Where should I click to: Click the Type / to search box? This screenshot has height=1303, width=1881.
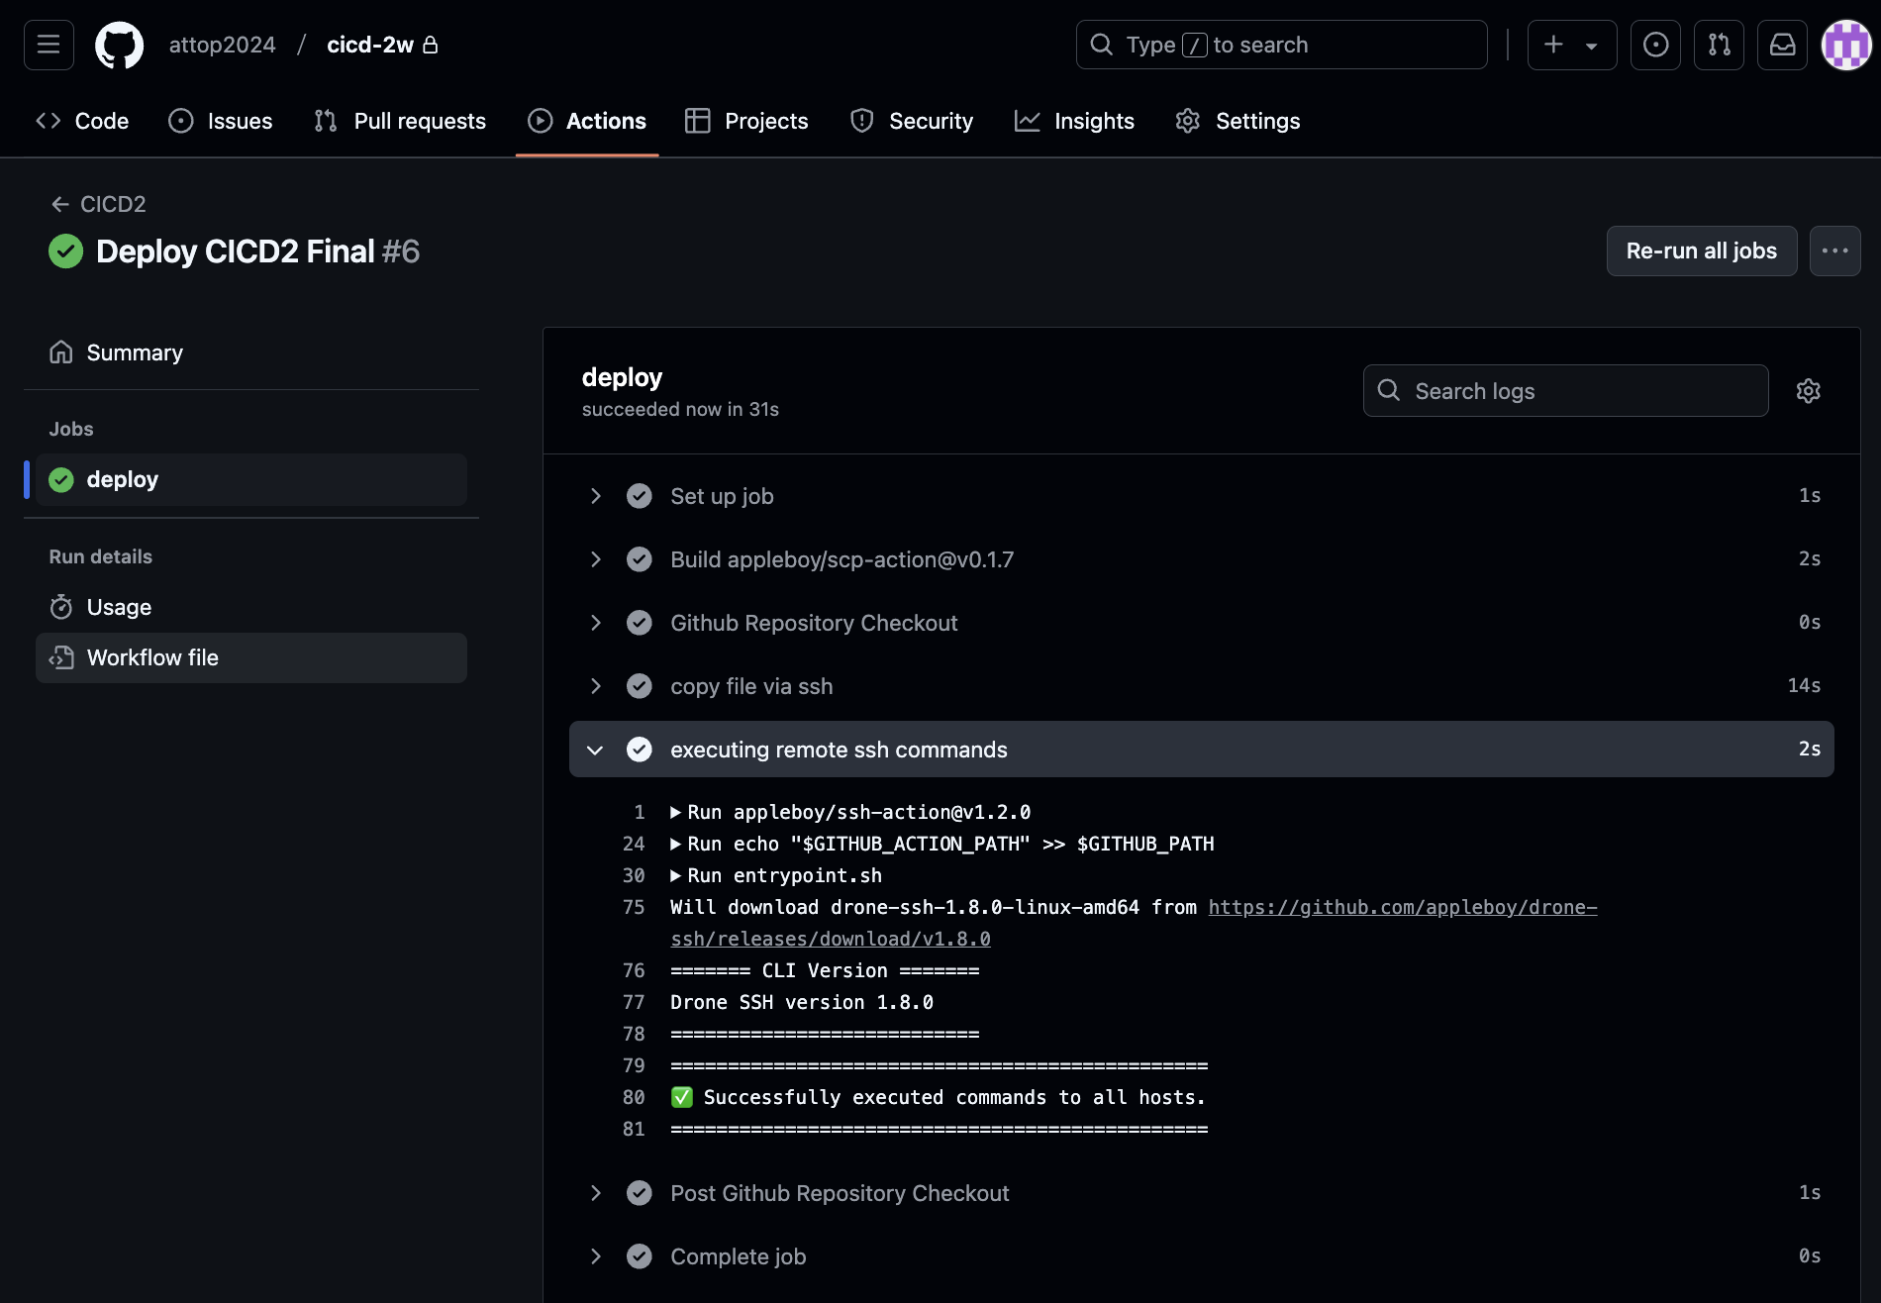[1282, 45]
